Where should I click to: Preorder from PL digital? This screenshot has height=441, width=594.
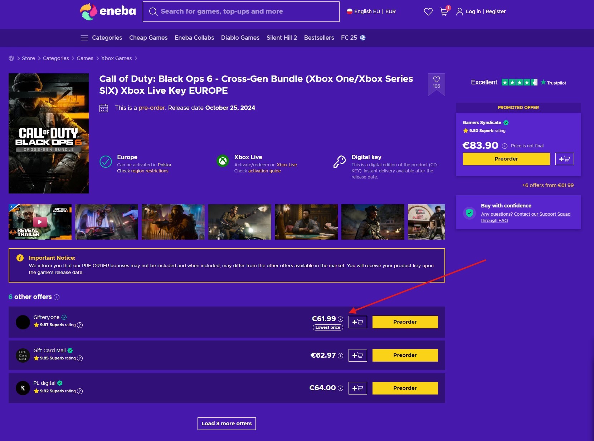click(405, 388)
